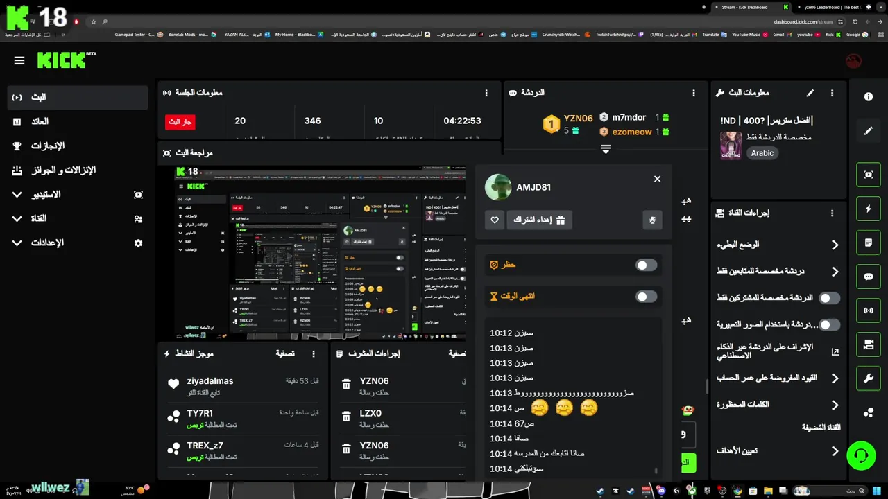
Task: Click the profile avatar in the top-right corner
Action: [x=853, y=61]
